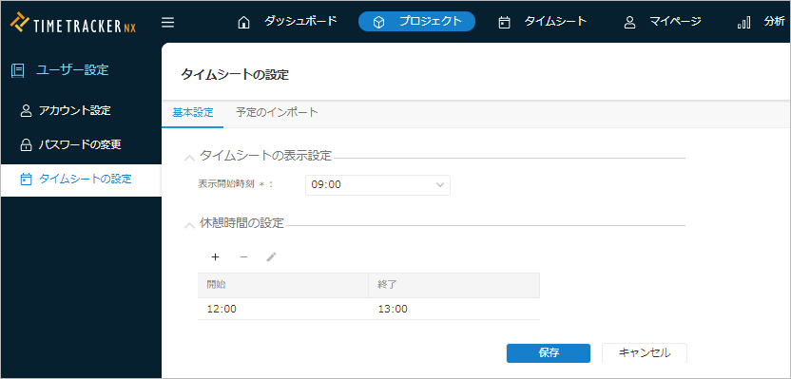Collapse the 休憩時間の設定 section
This screenshot has height=379, width=791.
coord(190,225)
